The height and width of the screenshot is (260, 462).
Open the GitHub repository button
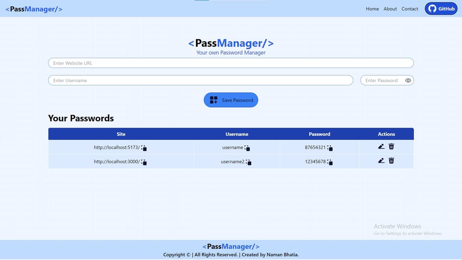point(441,8)
